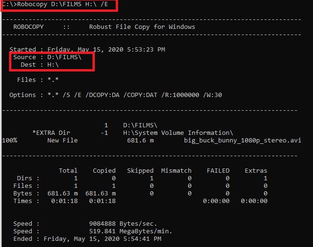
Task: Click the Options line with /DCOPY:DA
Action: 116,95
